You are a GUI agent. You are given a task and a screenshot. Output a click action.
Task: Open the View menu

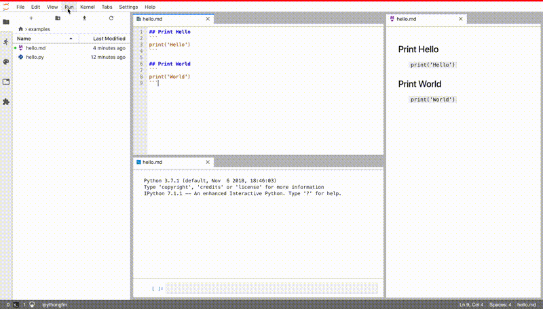[x=52, y=7]
